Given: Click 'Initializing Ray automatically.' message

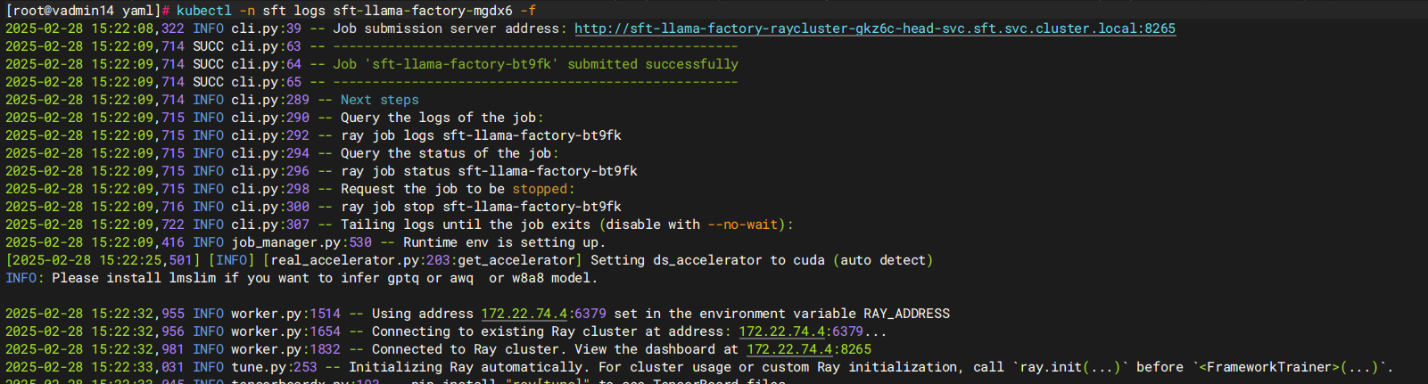Looking at the screenshot, I should pyautogui.click(x=469, y=367).
